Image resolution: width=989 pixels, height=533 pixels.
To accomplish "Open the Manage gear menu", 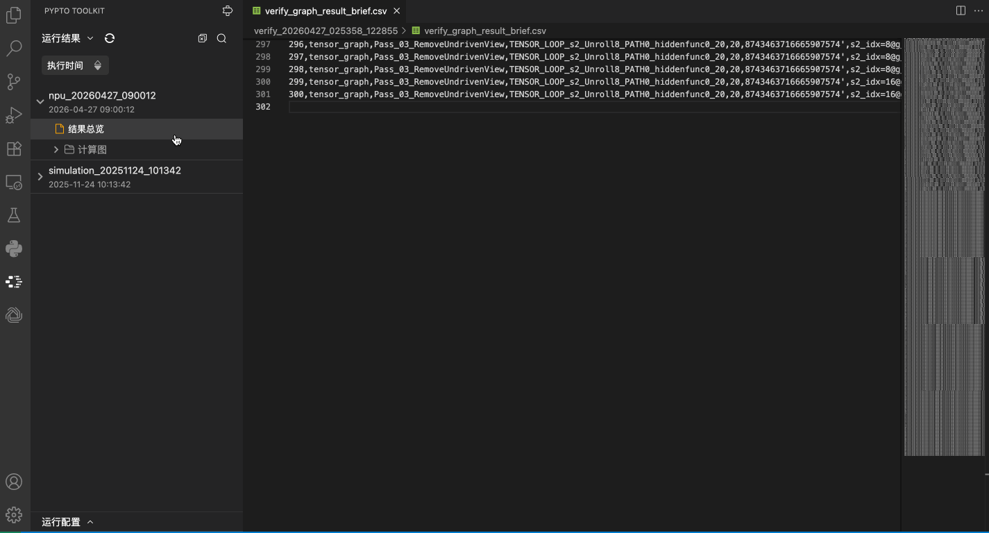I will pyautogui.click(x=14, y=515).
